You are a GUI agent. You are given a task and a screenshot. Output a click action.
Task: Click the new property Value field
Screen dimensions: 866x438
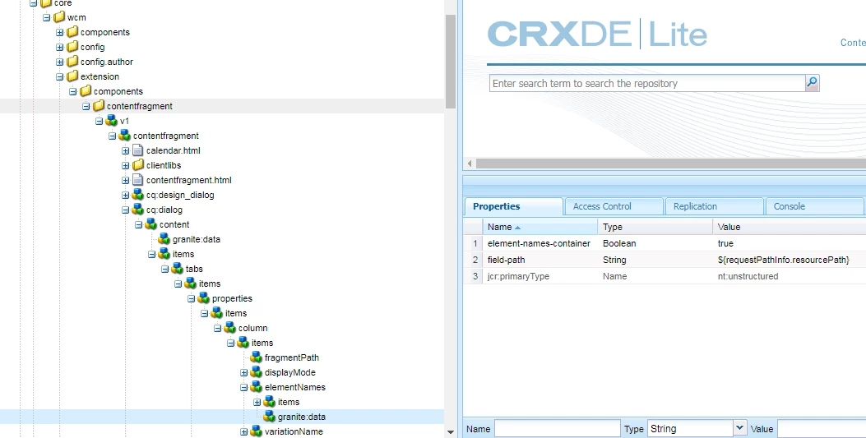pos(822,429)
